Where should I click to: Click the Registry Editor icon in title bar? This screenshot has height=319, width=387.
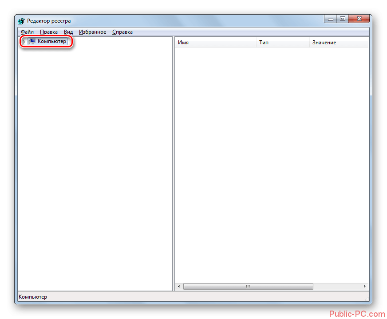tap(21, 21)
